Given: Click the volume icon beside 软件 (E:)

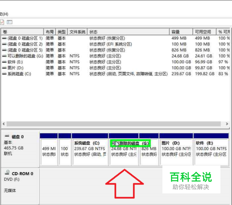Looking at the screenshot, I should coord(4,62).
